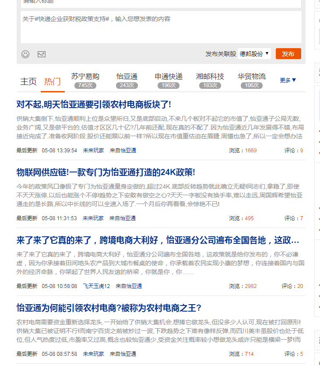Click the comment count 9
The height and width of the screenshot is (365, 320).
click(302, 151)
